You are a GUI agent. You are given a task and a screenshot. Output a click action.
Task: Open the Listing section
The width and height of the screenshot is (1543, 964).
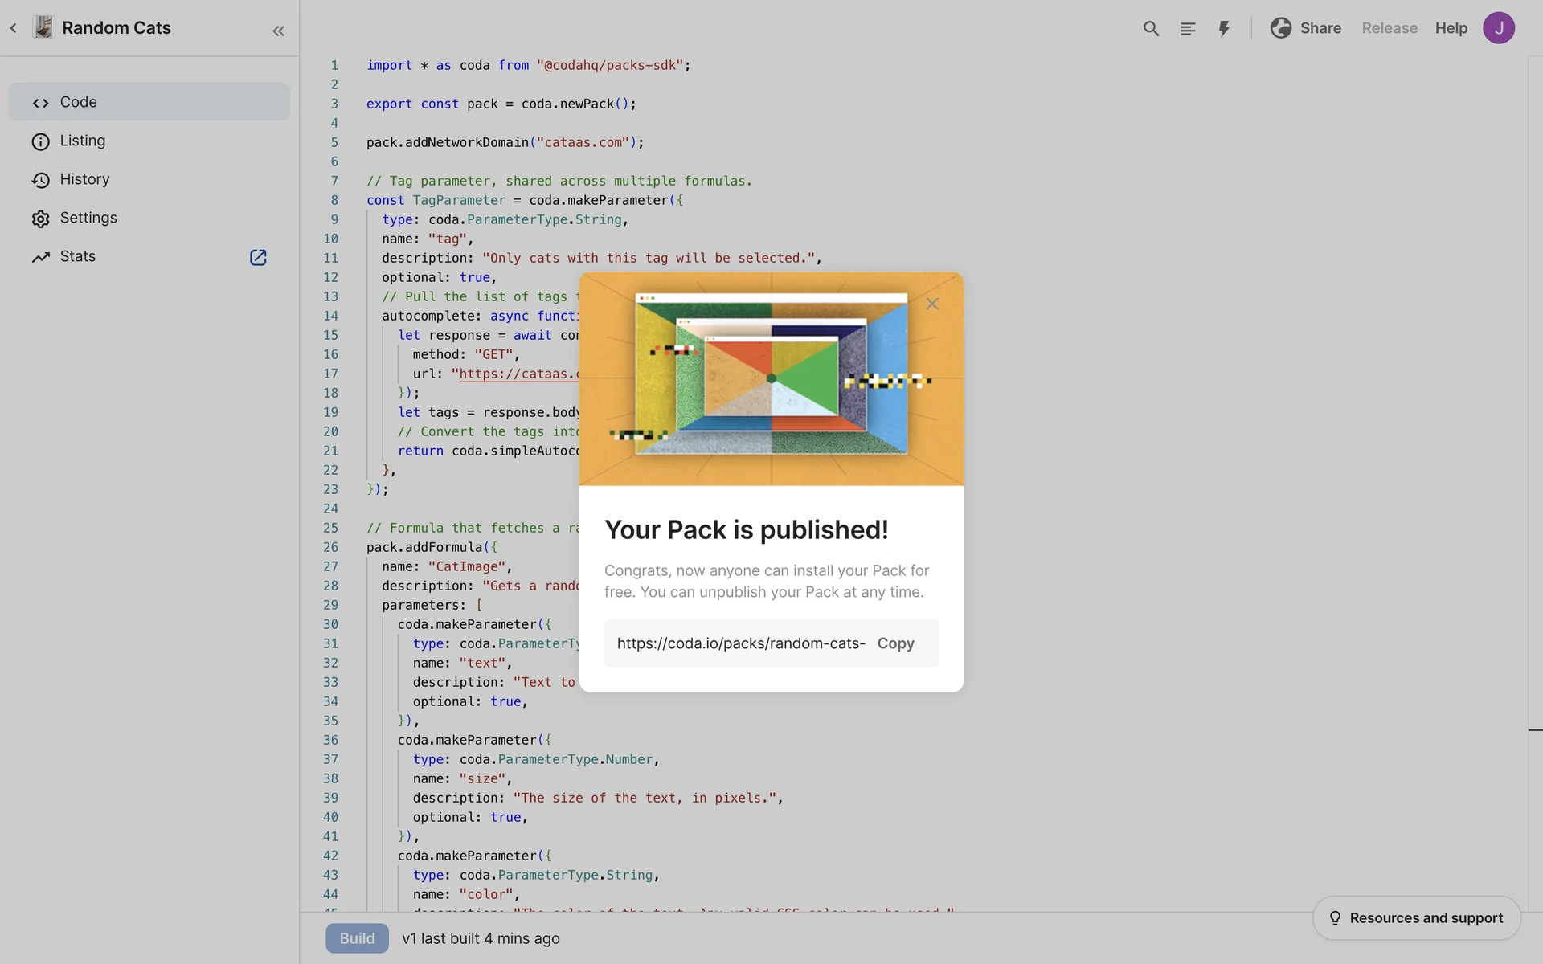click(x=82, y=141)
